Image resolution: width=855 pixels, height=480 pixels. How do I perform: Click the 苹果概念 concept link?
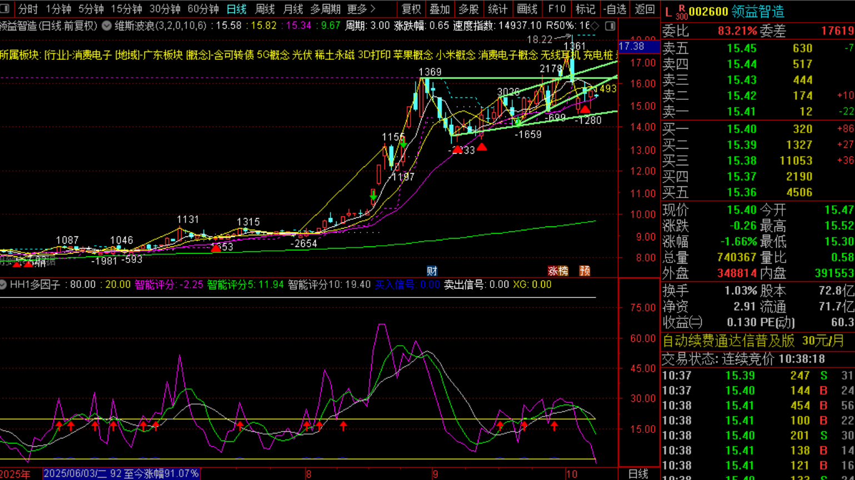[x=413, y=54]
